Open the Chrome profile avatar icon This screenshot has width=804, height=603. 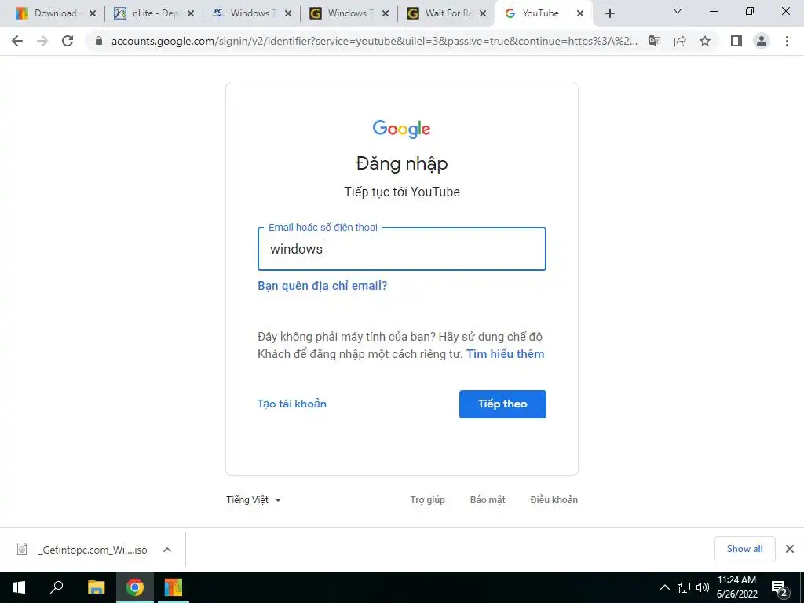(762, 41)
